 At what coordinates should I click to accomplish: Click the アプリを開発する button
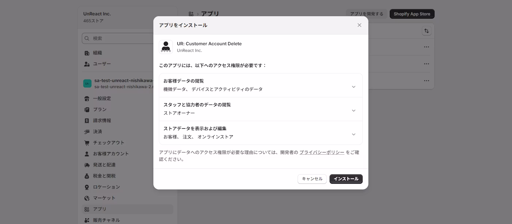point(366,14)
